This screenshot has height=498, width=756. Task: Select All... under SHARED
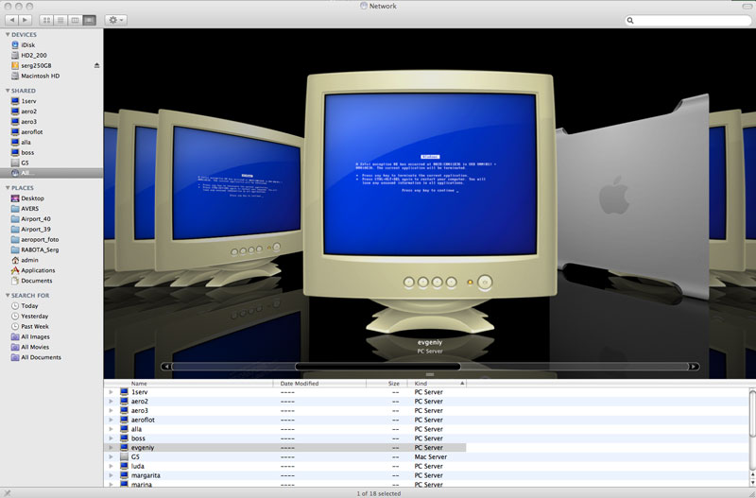pyautogui.click(x=51, y=173)
